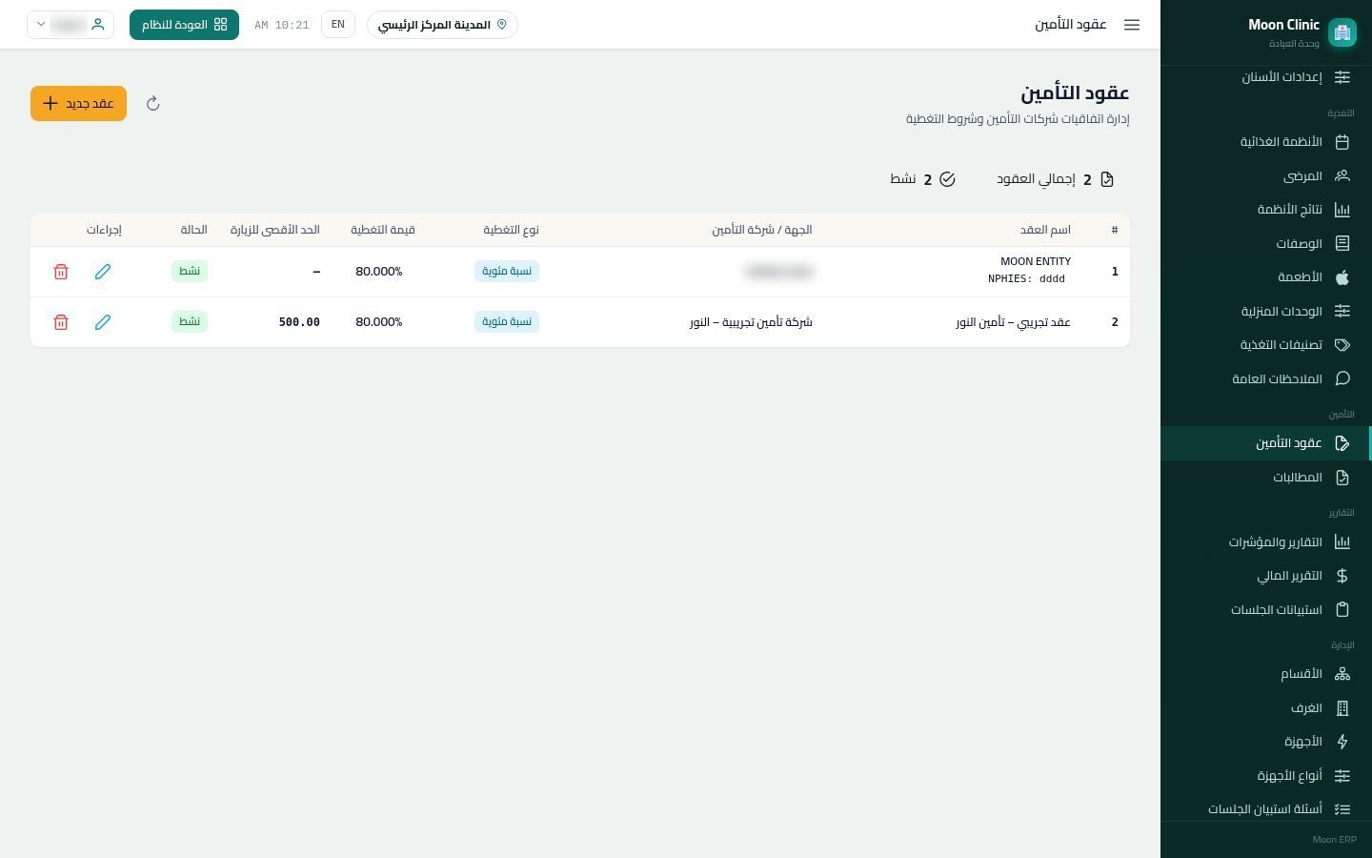Click the Moon ERP footer text
Screen dimensions: 1372x858
1335,840
